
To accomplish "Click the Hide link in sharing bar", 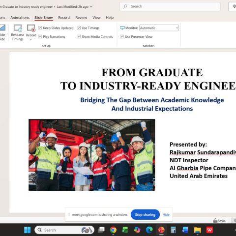I will (166, 215).
